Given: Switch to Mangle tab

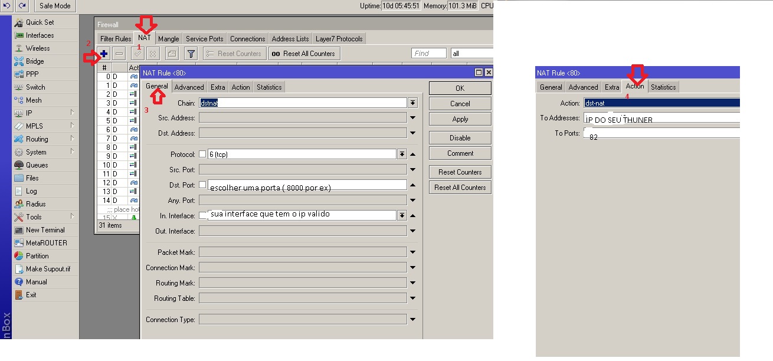Looking at the screenshot, I should 169,38.
